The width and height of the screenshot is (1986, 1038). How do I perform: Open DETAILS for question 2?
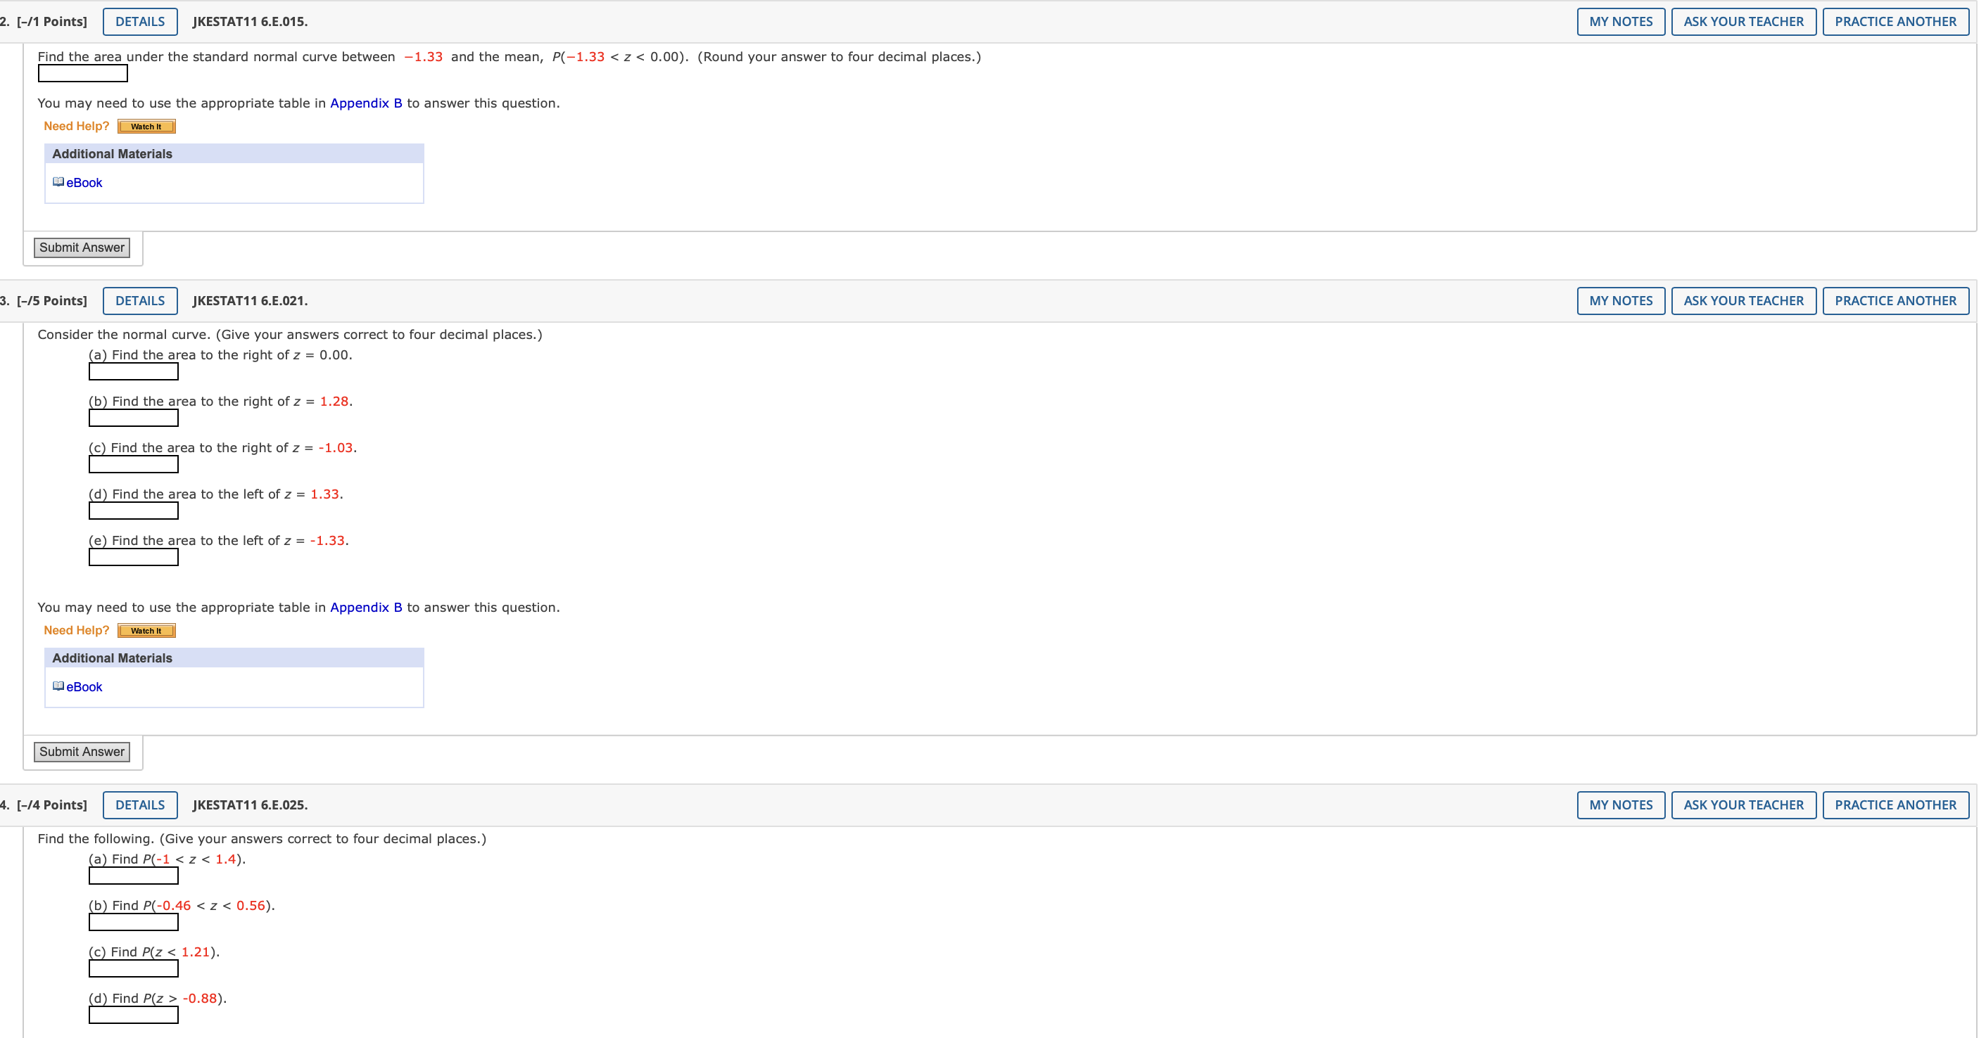(139, 22)
